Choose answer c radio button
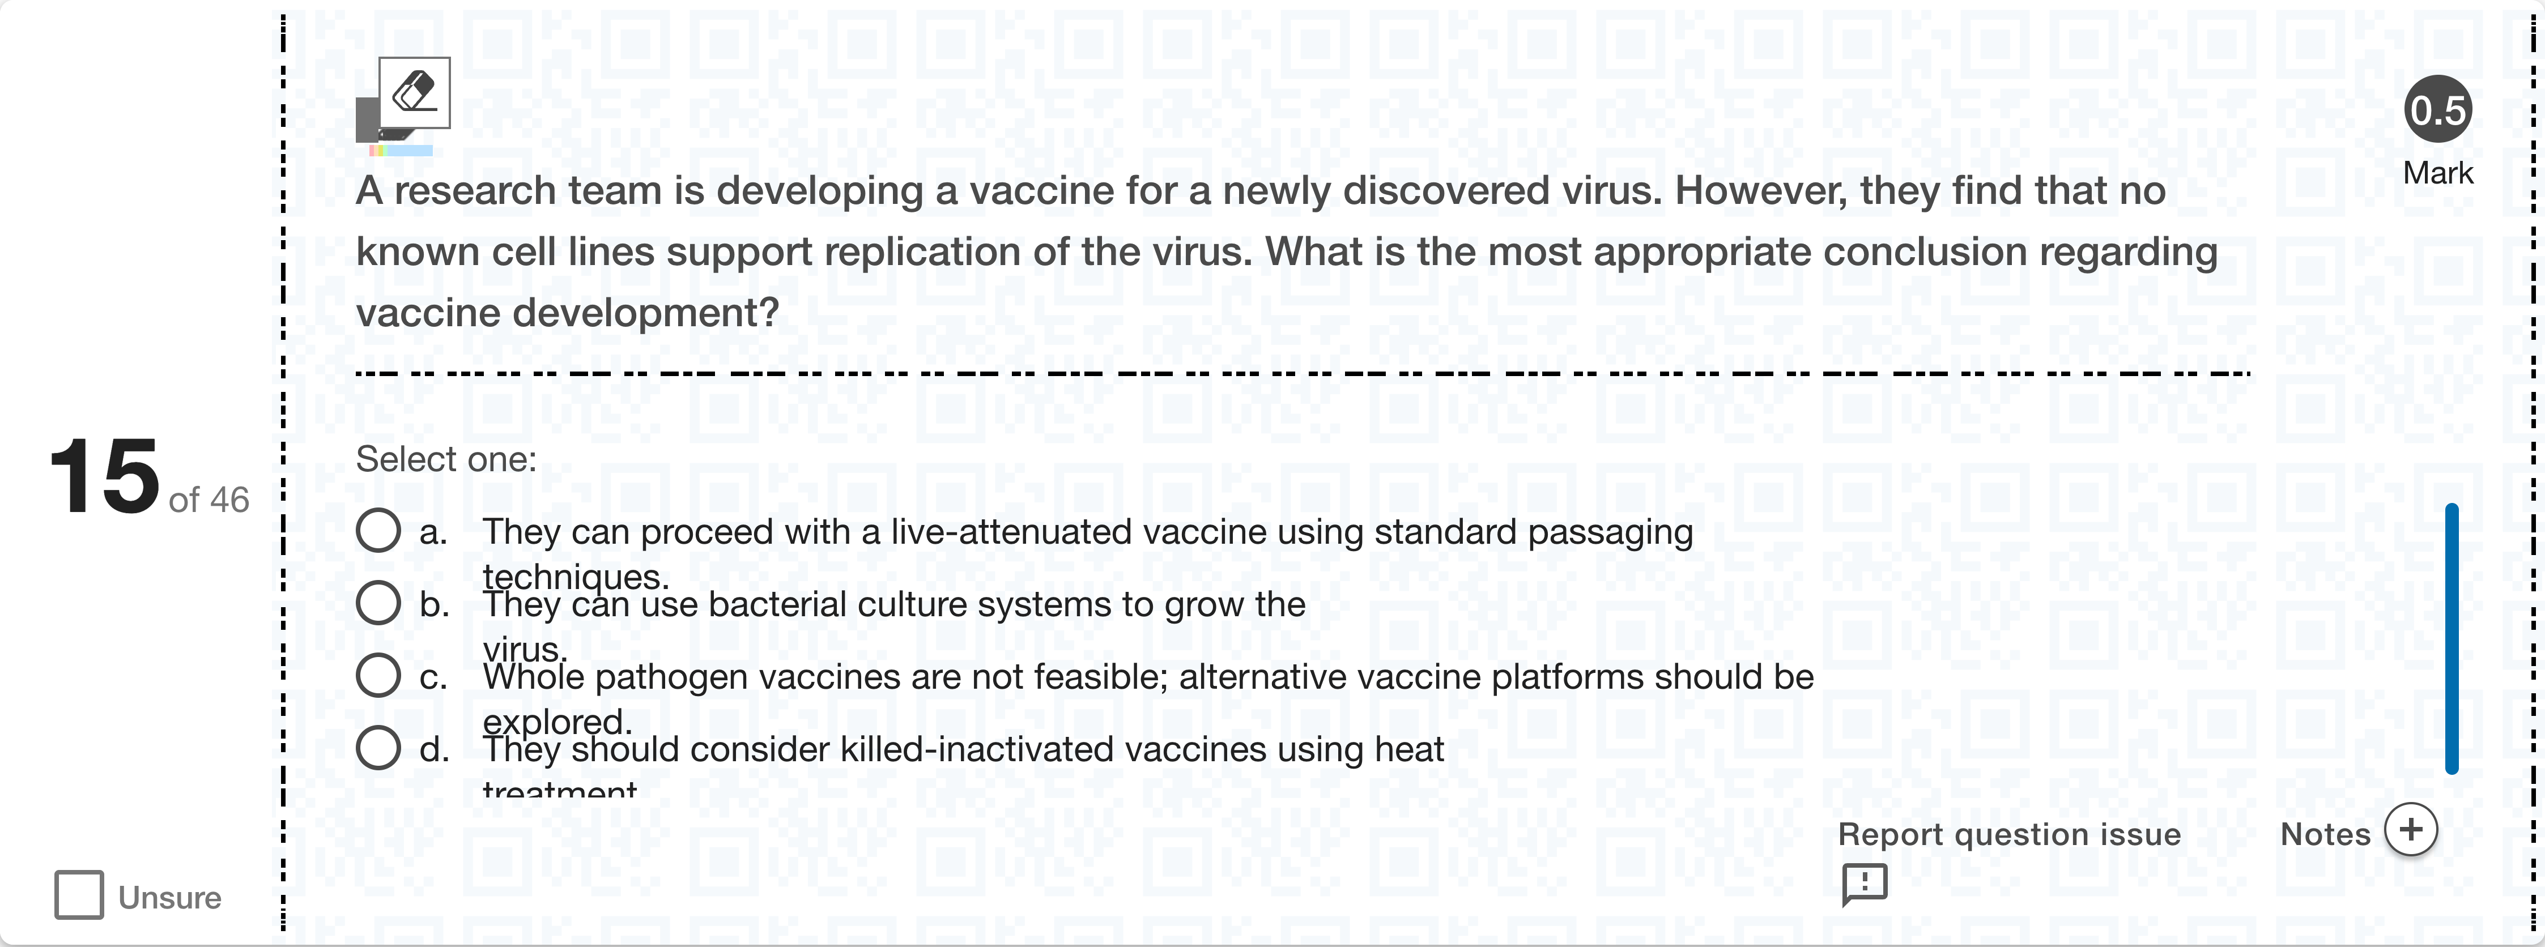Screen dimensions: 2545x947 [x=378, y=676]
